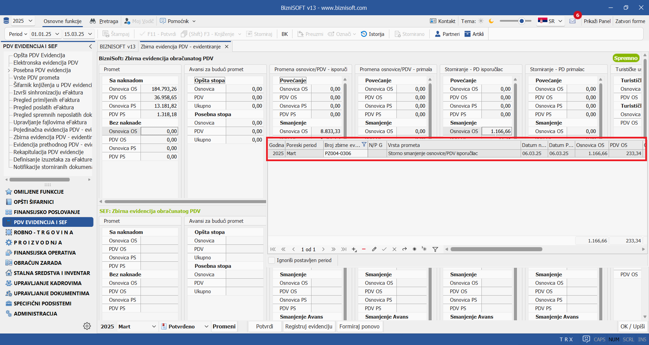Select light theme sun icon
This screenshot has width=649, height=345.
click(481, 21)
